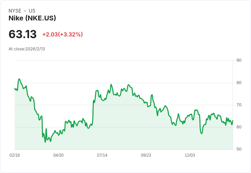Viewport: 251px width, 173px height.
Task: Click the 60 price axis label
Action: coord(239,127)
